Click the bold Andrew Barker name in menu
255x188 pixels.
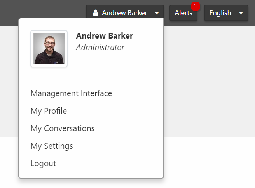pos(105,36)
